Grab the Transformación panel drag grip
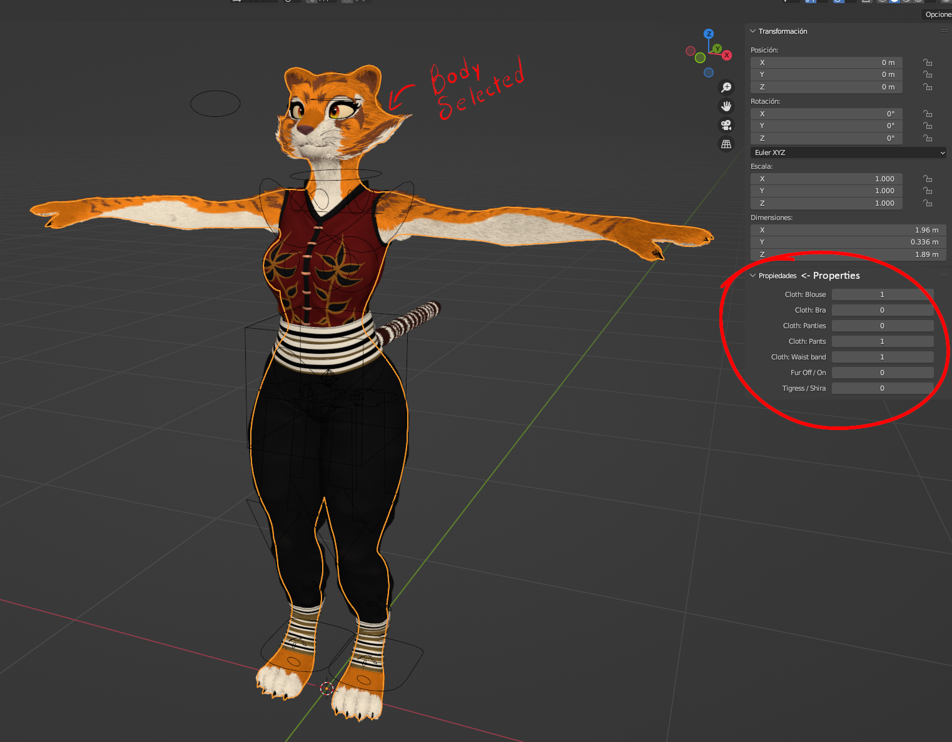The height and width of the screenshot is (742, 952). pyautogui.click(x=944, y=31)
